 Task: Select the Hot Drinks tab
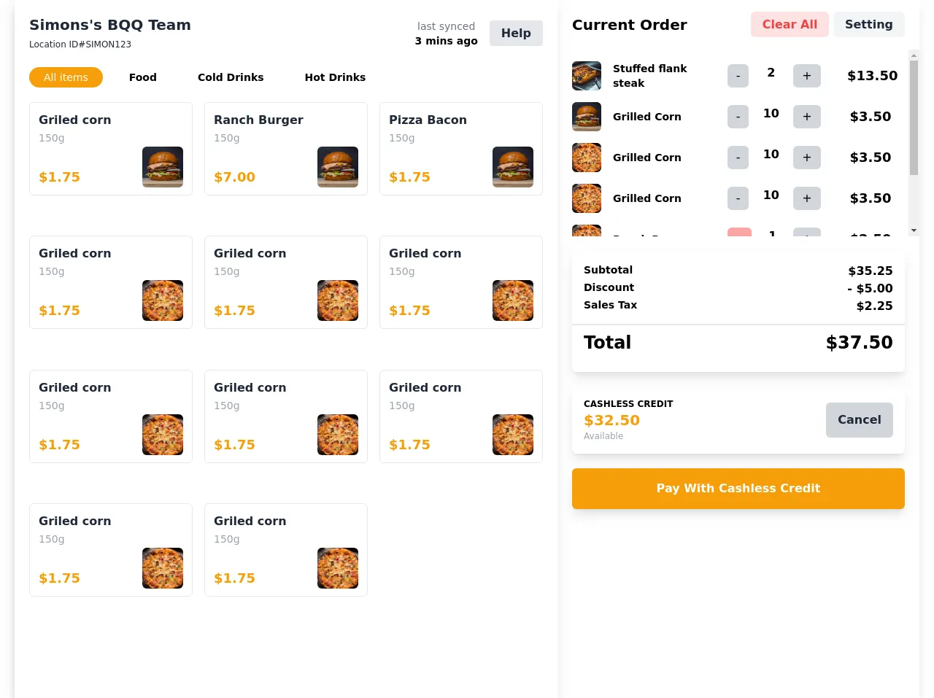click(x=335, y=77)
